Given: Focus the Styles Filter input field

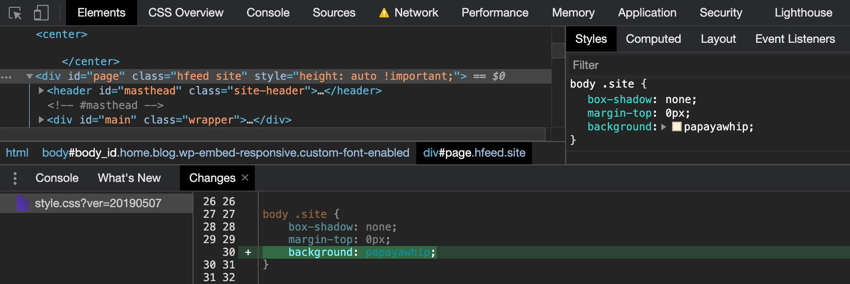Looking at the screenshot, I should click(709, 65).
